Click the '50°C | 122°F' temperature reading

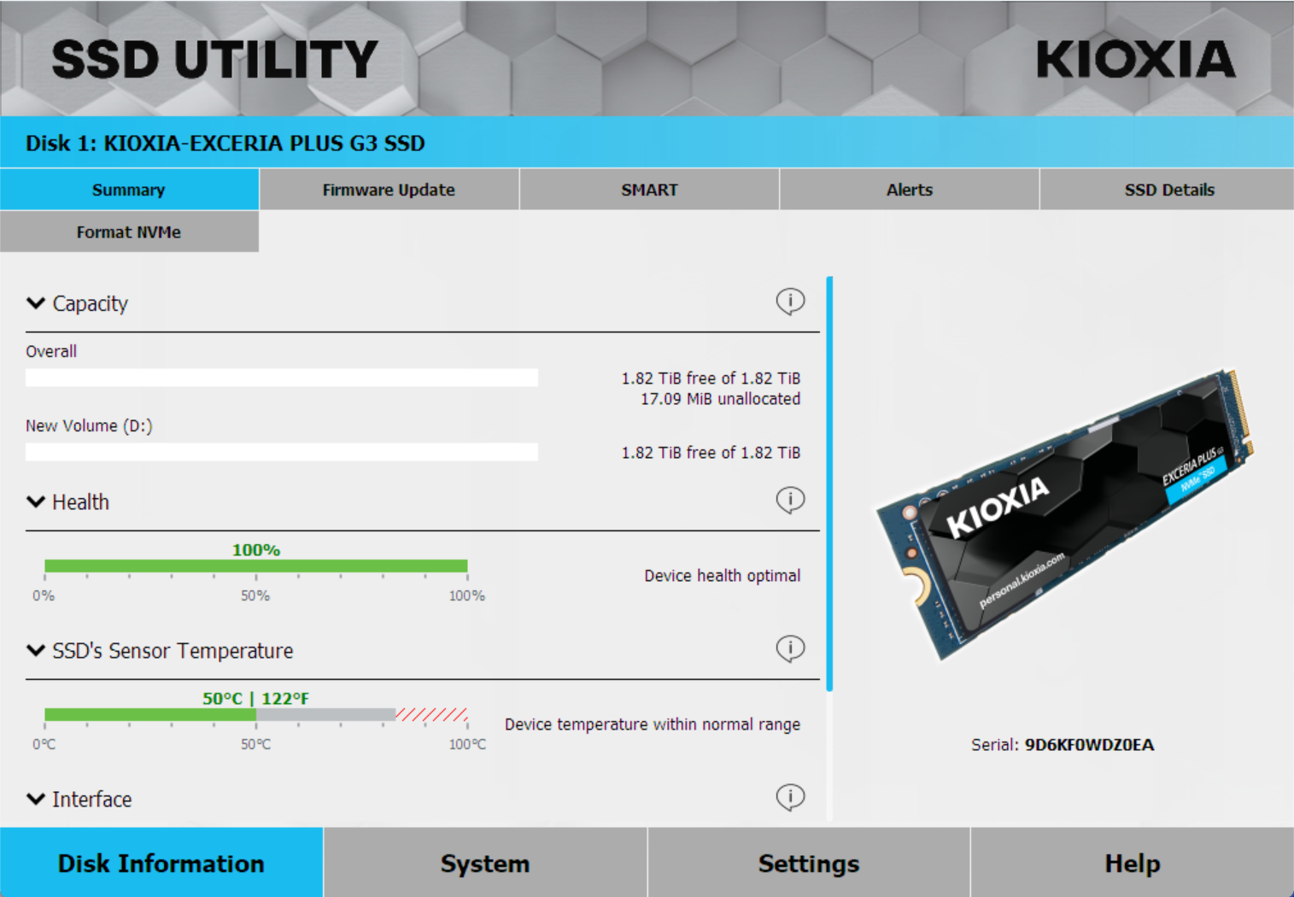click(x=255, y=699)
